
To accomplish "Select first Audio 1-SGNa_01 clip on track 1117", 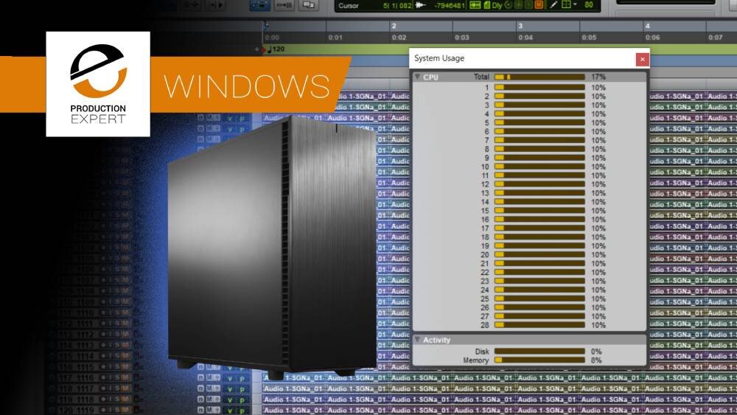I will click(294, 388).
